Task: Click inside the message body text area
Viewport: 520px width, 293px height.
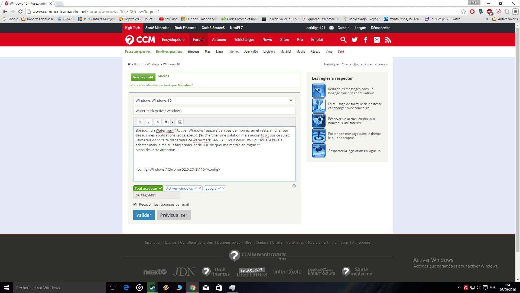Action: 214,154
